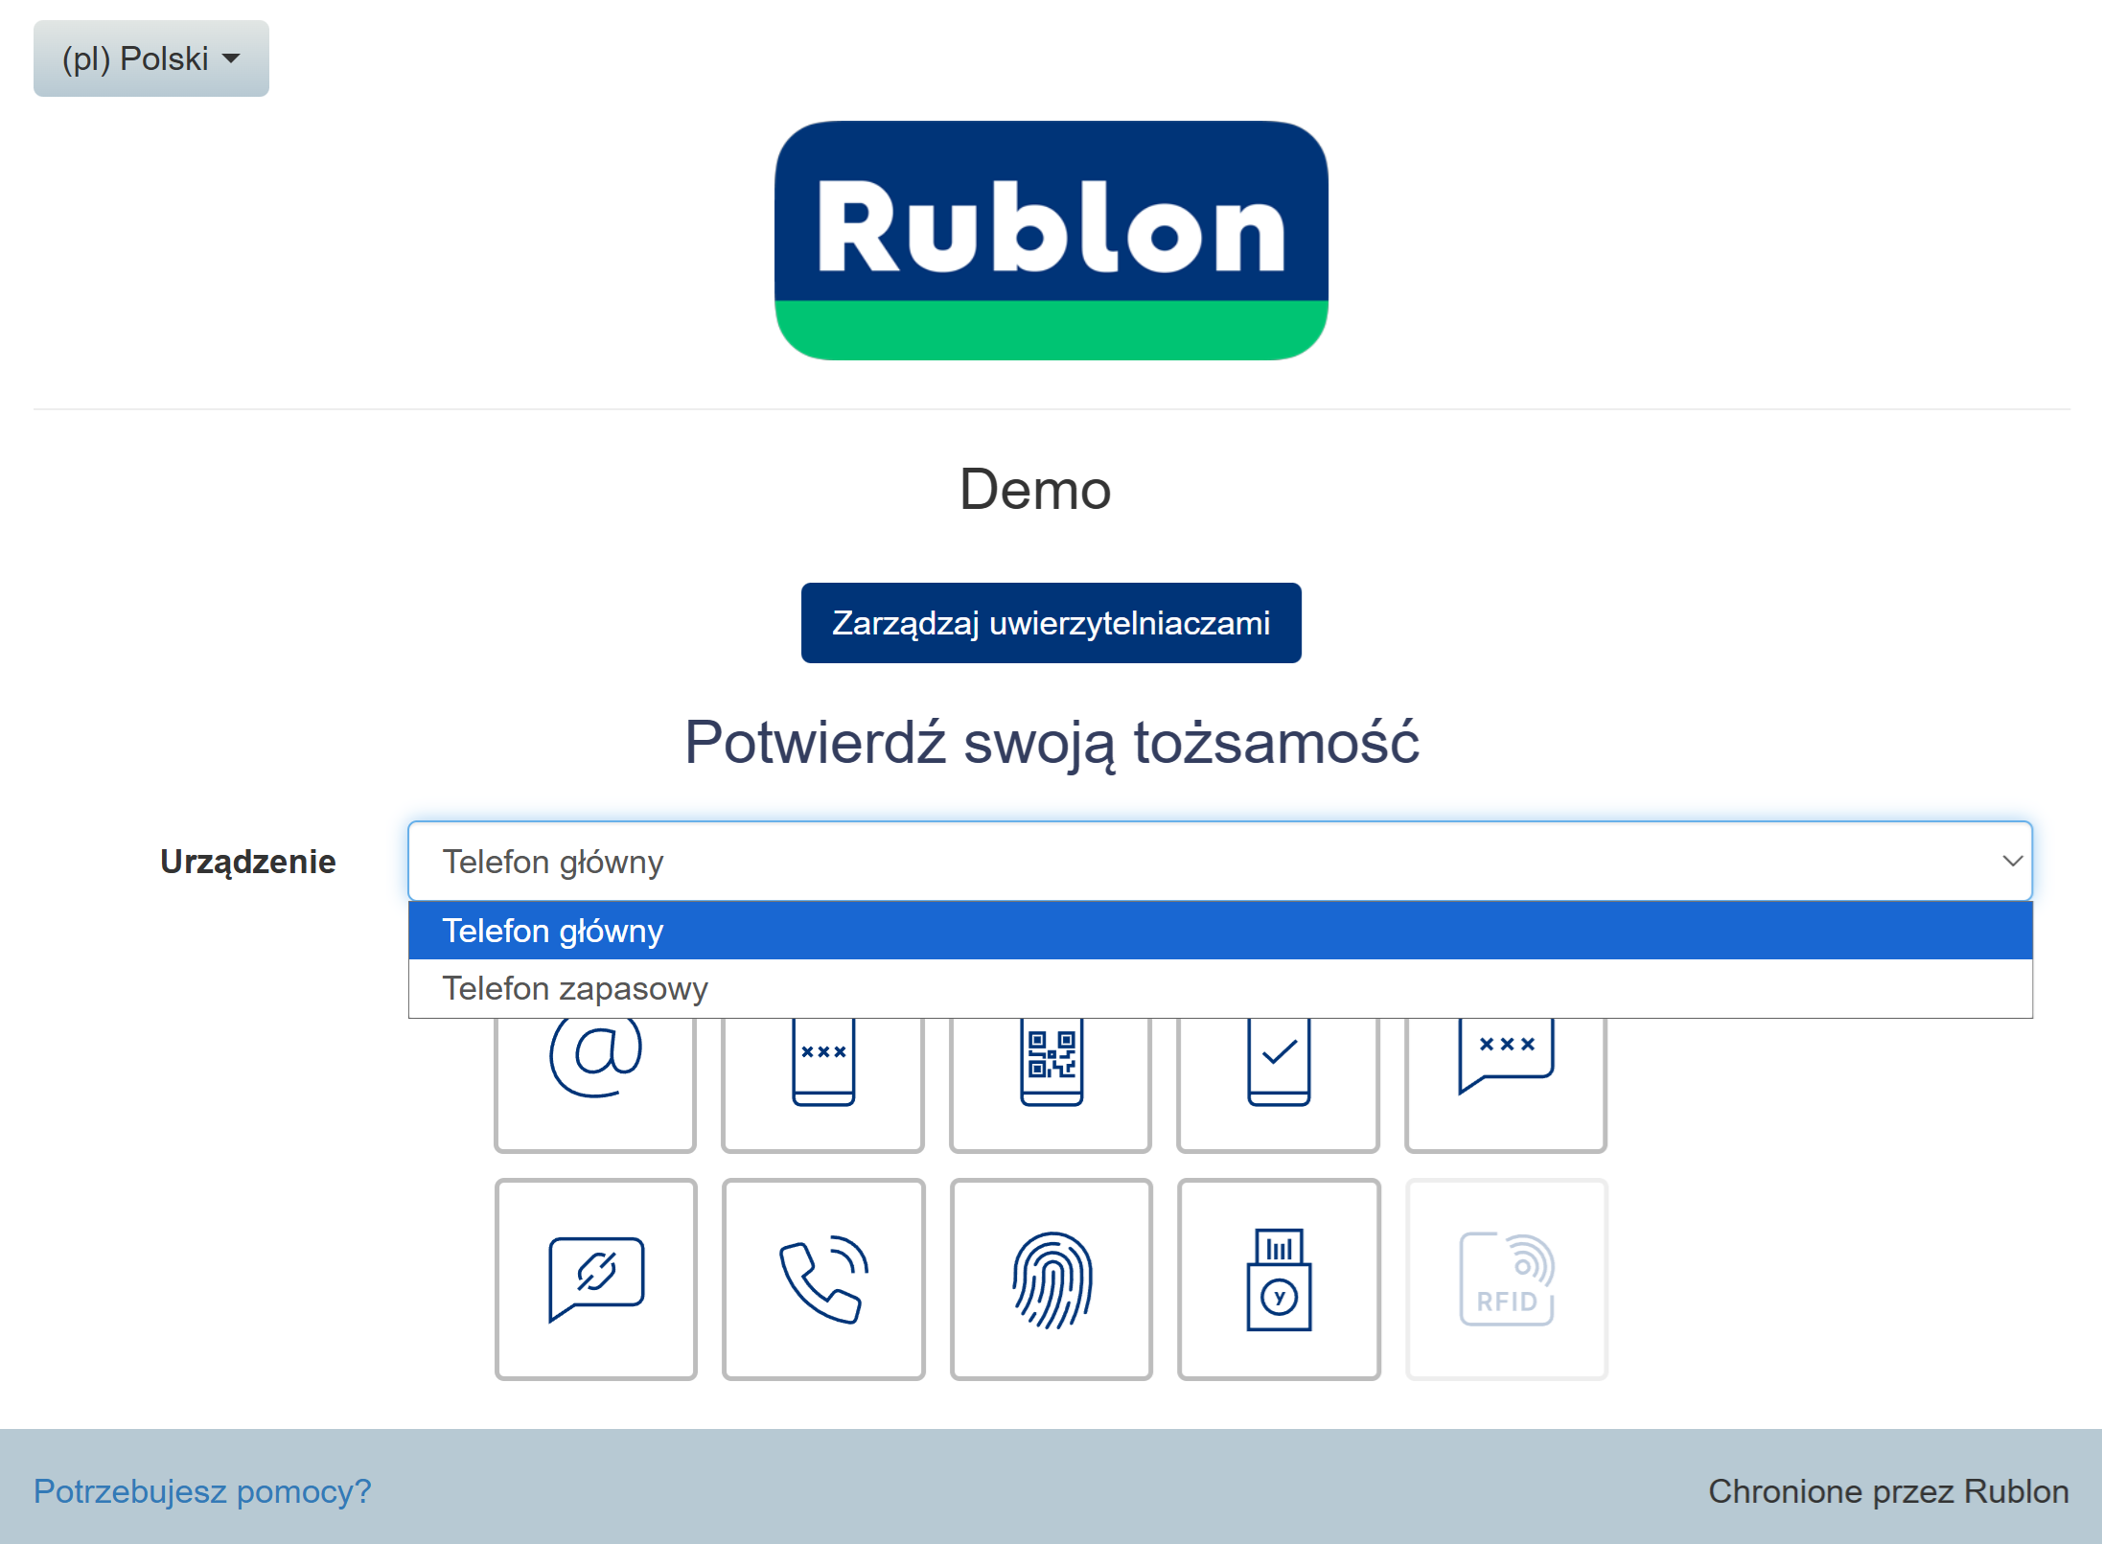Click Zarządzaj uwierzytelniaczami button
The height and width of the screenshot is (1544, 2102).
[x=1051, y=623]
